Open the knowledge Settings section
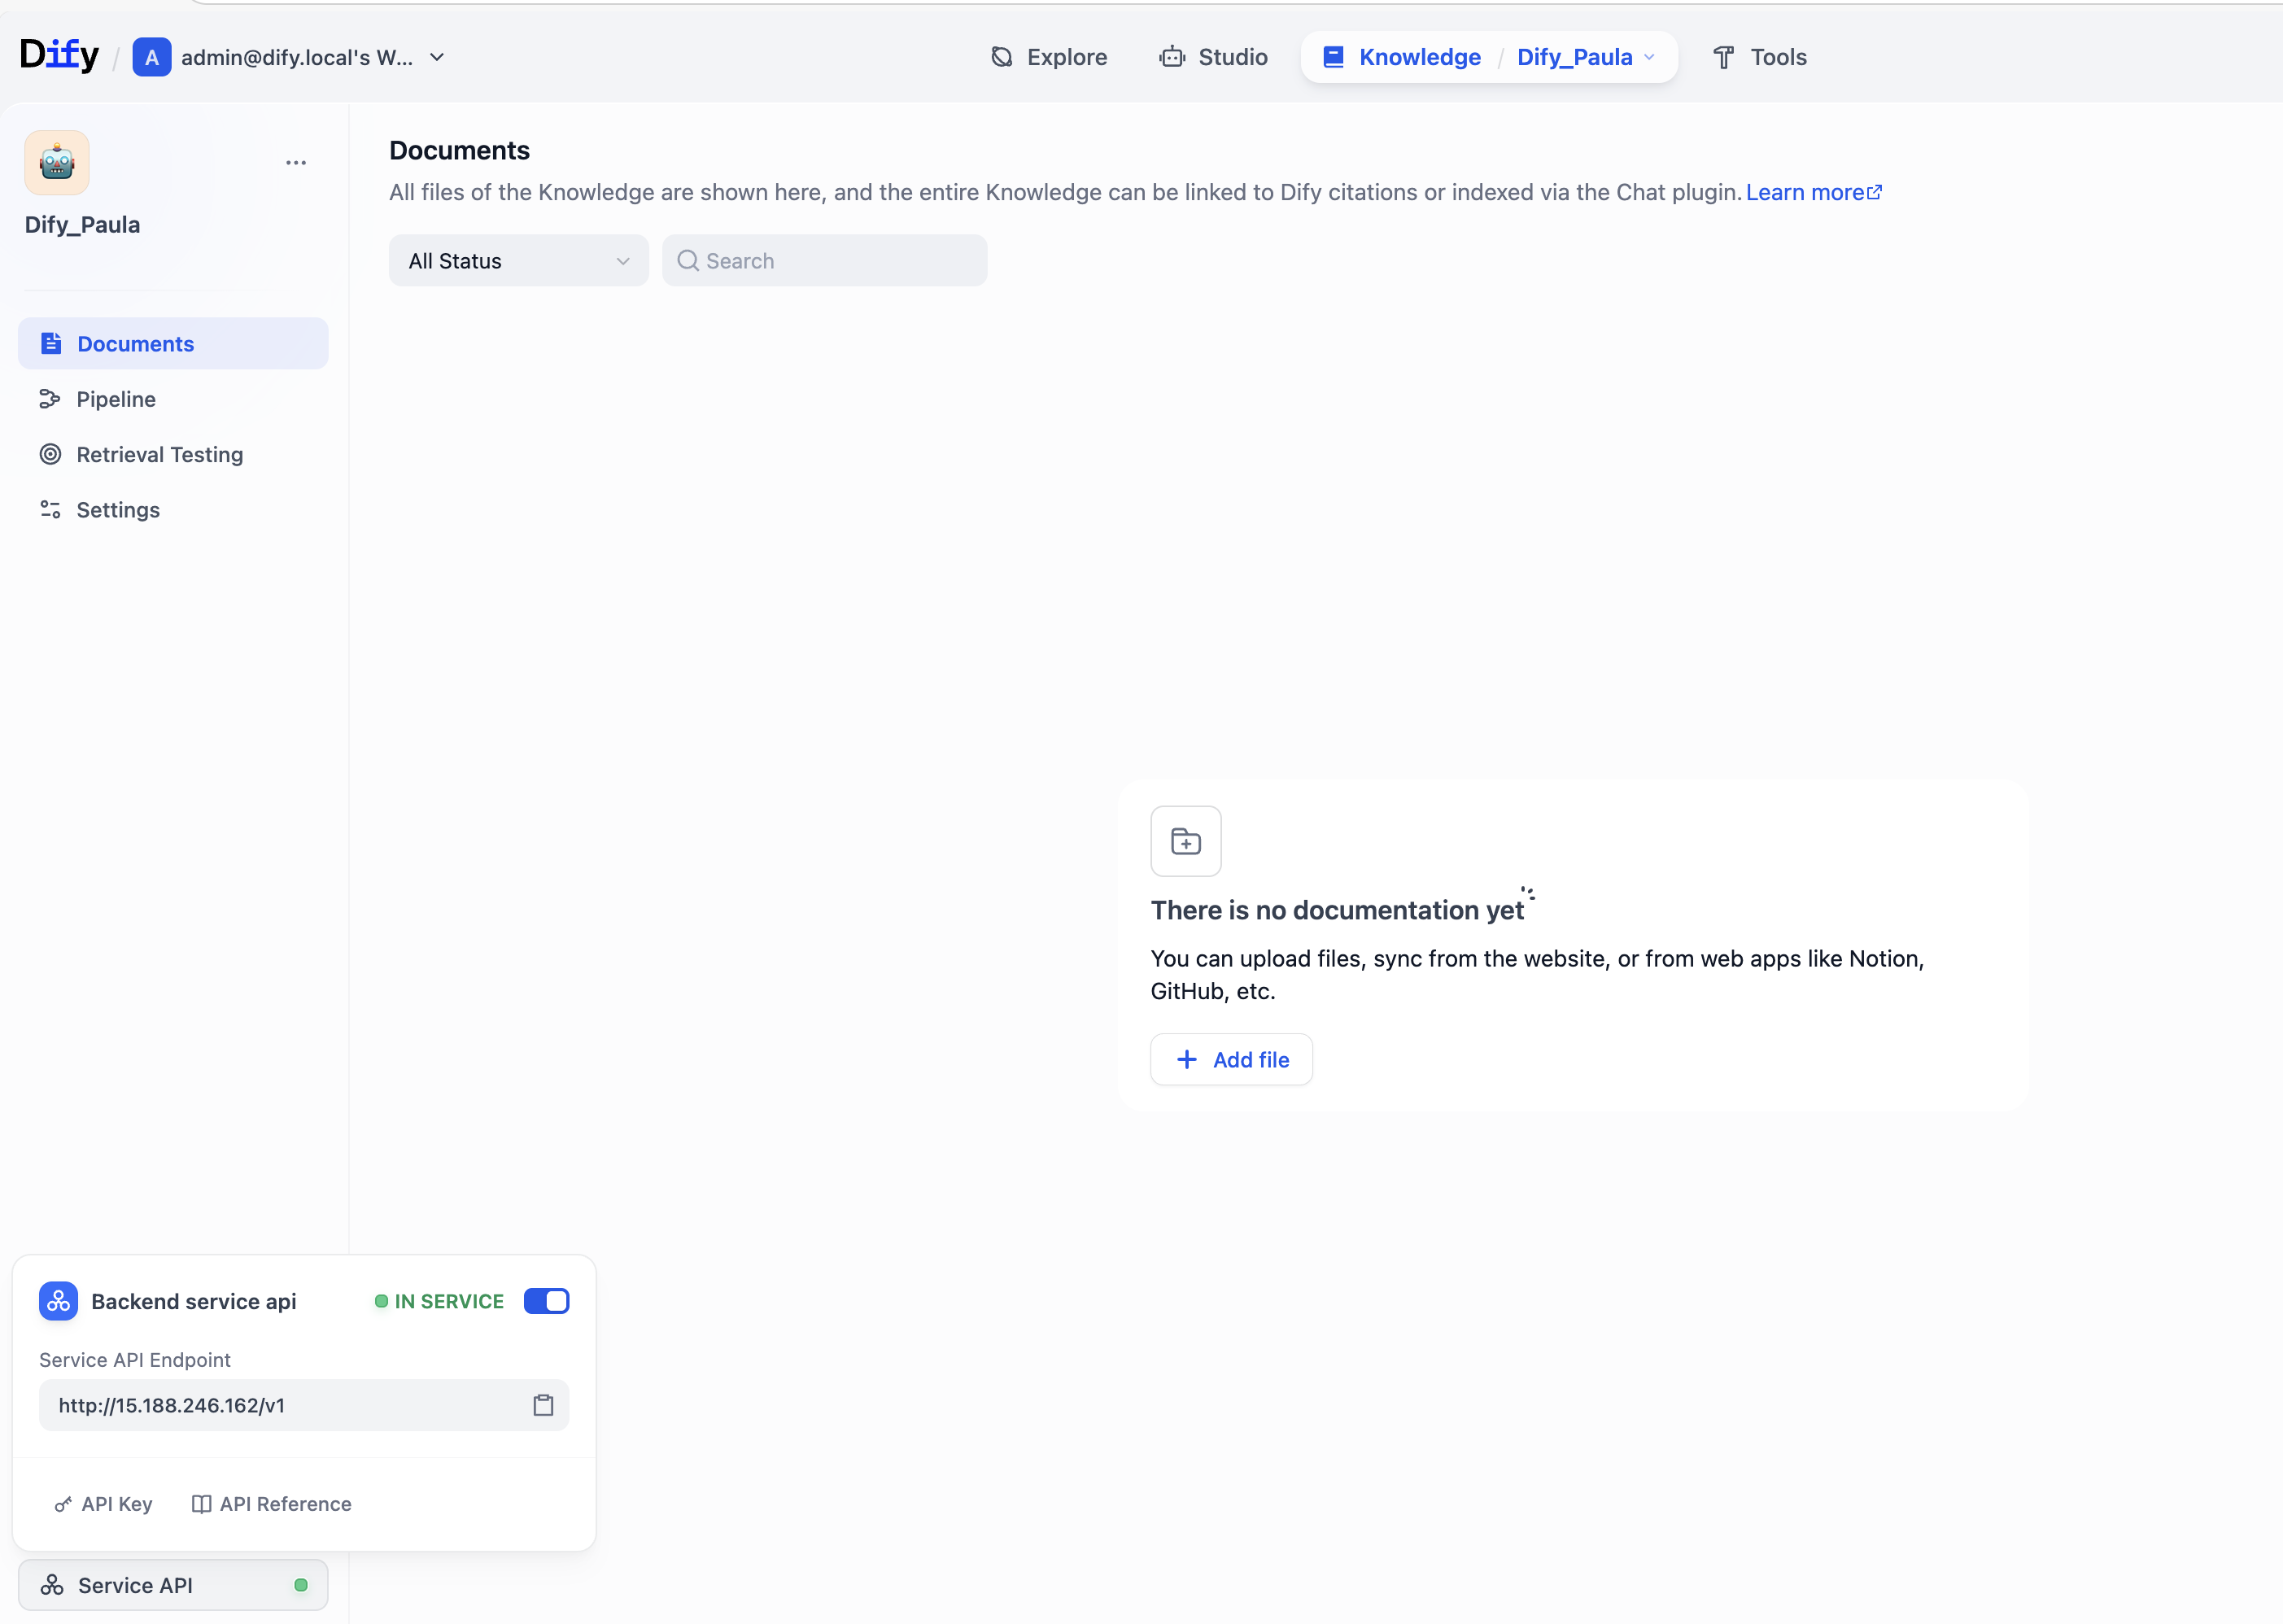Screen dimensions: 2283x1624 coord(118,509)
